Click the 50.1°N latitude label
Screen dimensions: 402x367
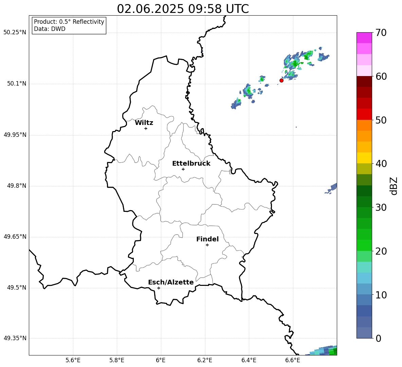pos(17,84)
